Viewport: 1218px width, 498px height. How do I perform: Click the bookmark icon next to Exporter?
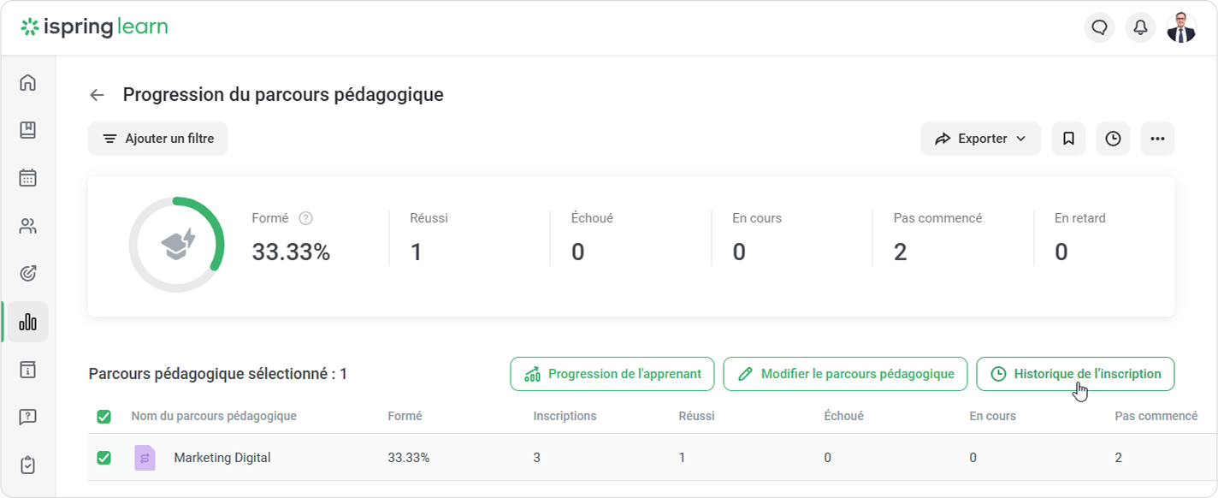1068,139
